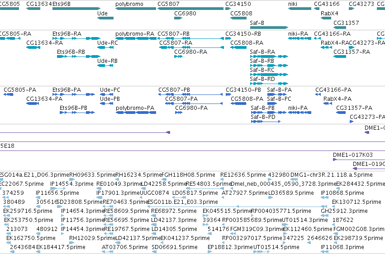
Task: Click EST GH25912.3prime
Action: coord(344,211)
